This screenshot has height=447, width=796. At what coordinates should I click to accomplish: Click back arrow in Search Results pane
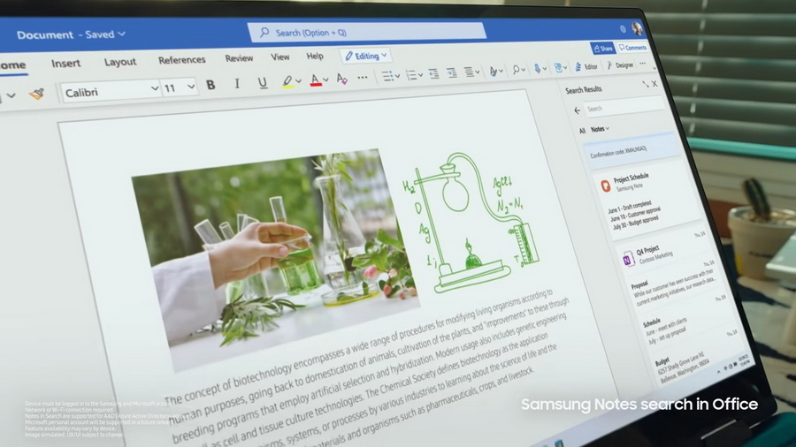[578, 110]
